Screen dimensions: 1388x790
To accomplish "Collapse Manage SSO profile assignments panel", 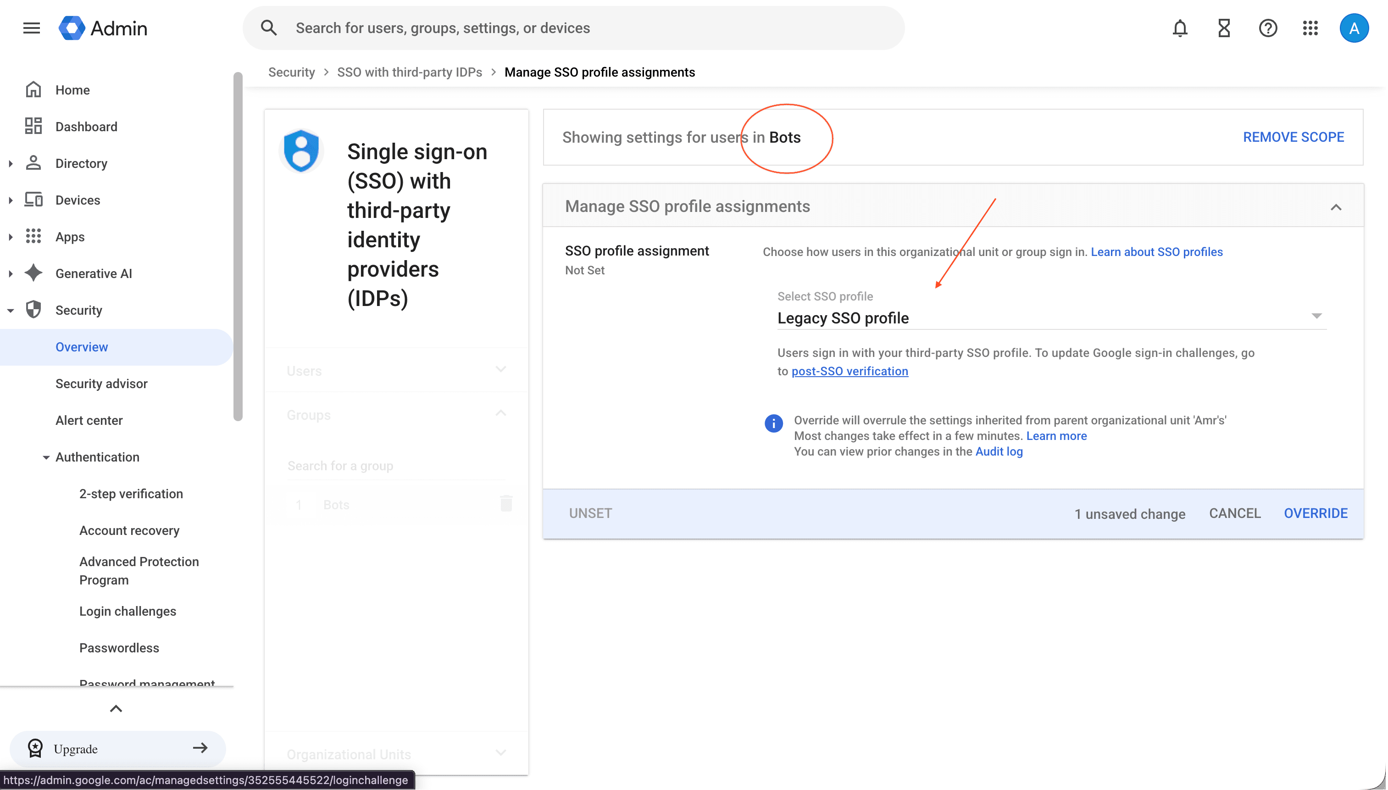I will 1337,207.
